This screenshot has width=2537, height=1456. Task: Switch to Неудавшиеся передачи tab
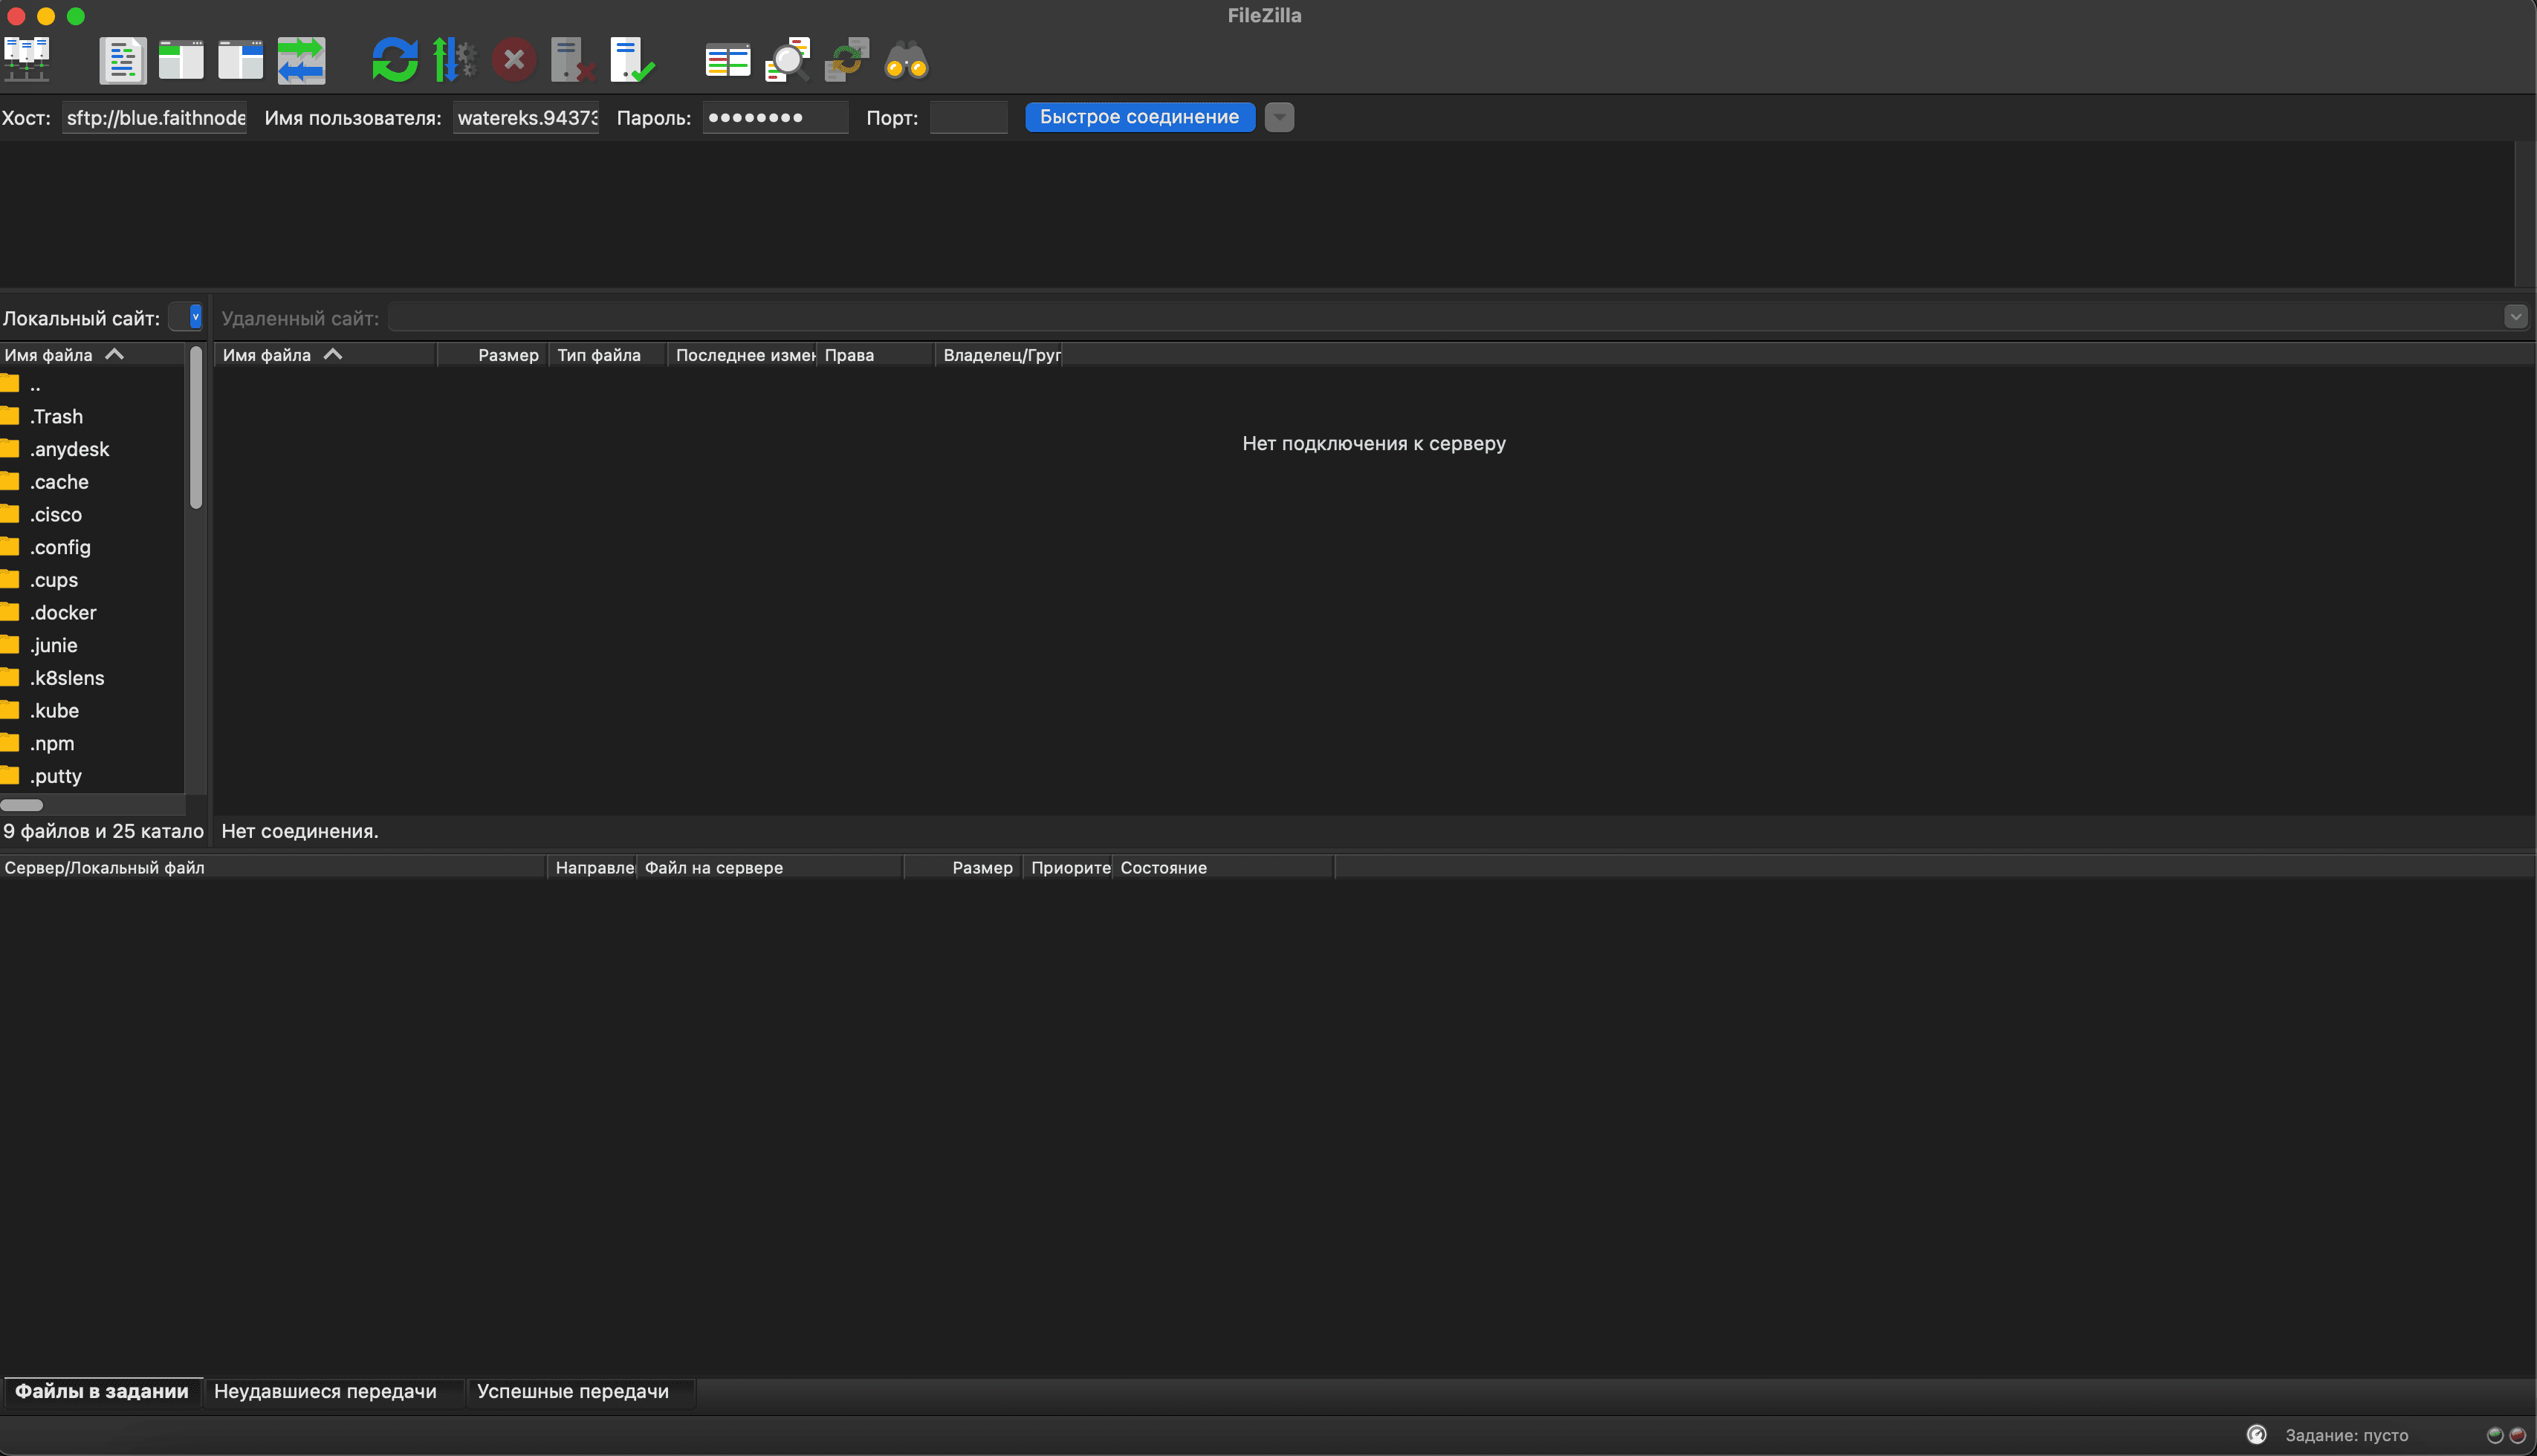(x=325, y=1391)
